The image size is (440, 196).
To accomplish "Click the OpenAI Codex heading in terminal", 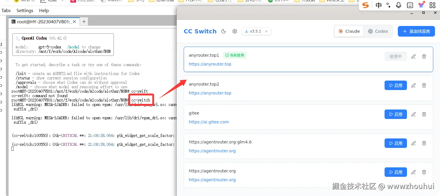I will click(34, 38).
